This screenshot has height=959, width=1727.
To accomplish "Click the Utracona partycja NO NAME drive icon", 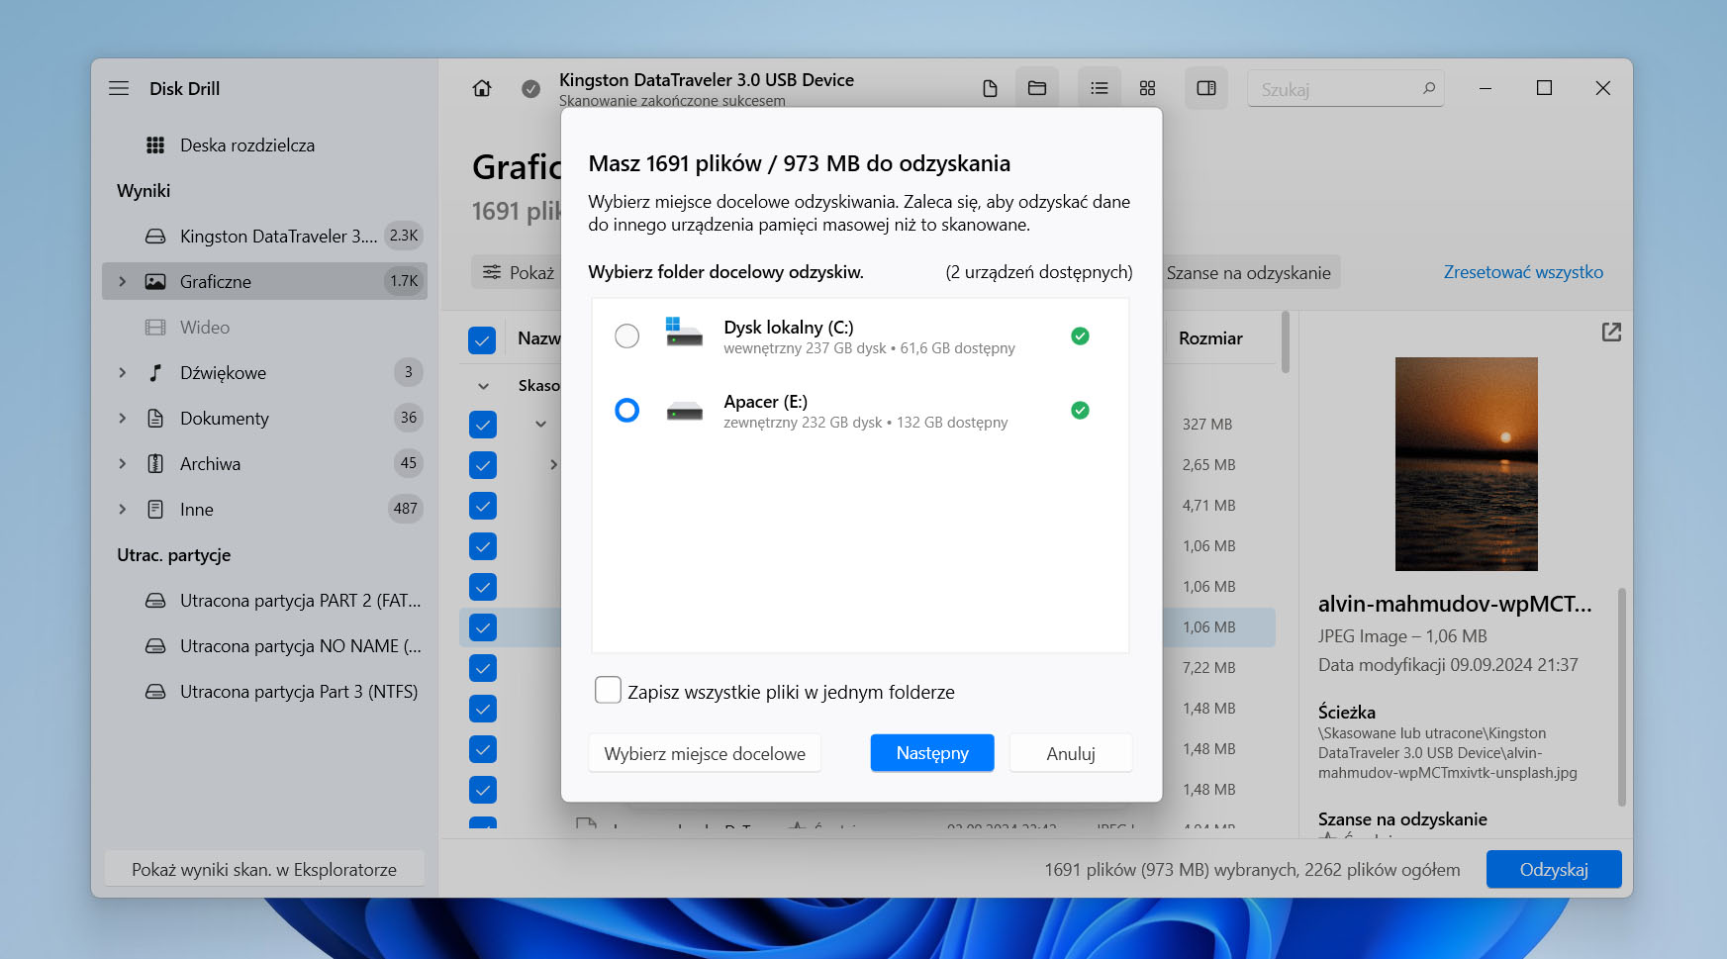I will click(155, 645).
